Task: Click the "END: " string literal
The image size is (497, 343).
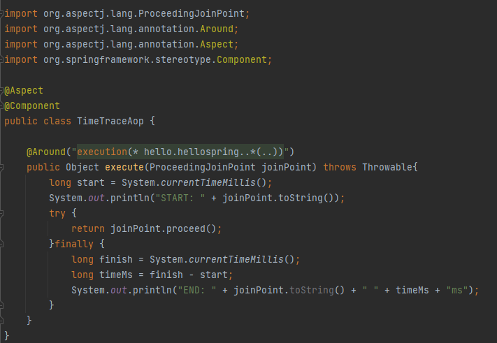Action: click(x=197, y=290)
